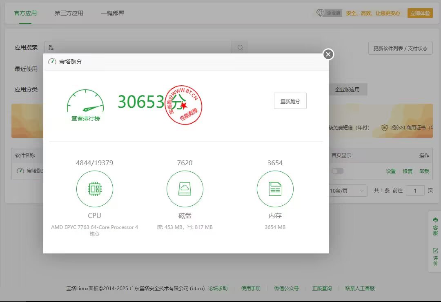Image resolution: width=441 pixels, height=302 pixels.
Task: Click the search magnifier icon
Action: (x=240, y=48)
